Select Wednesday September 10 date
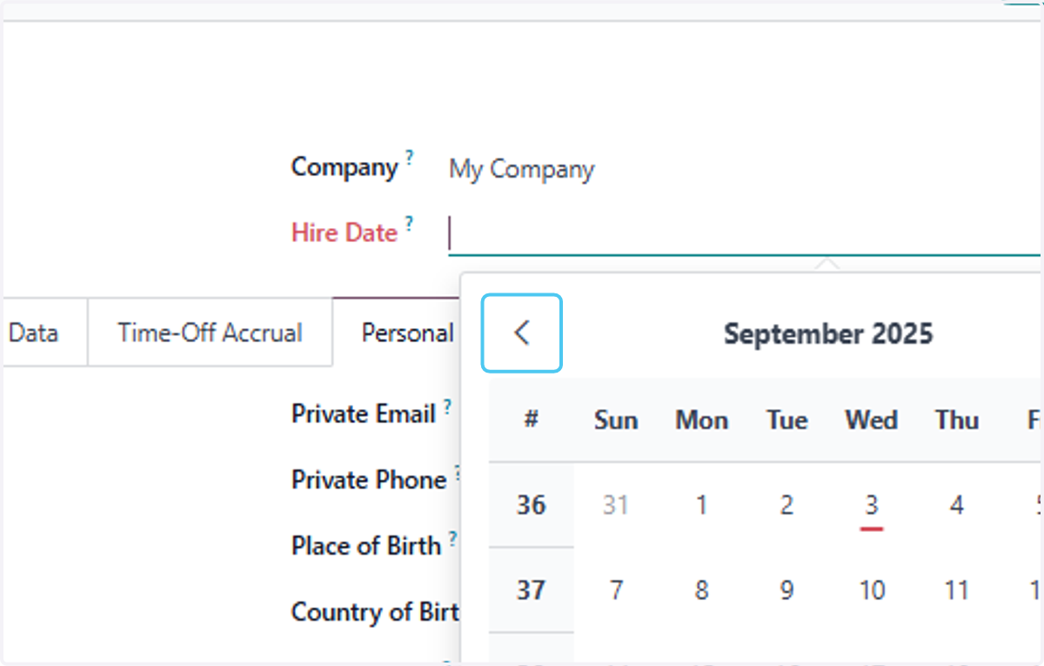 872,590
